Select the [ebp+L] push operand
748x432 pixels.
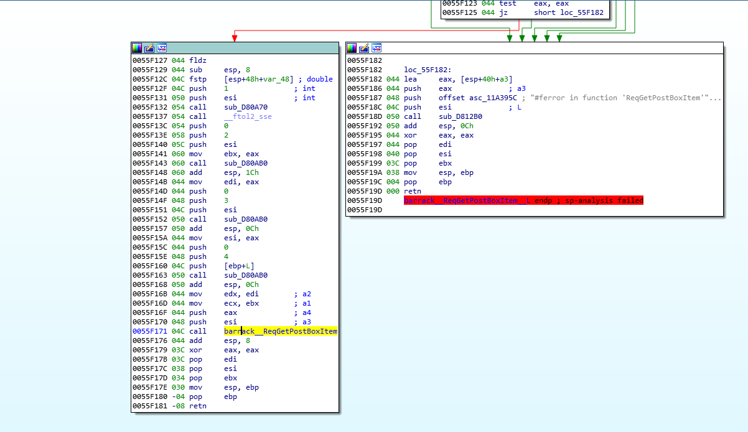(x=240, y=266)
